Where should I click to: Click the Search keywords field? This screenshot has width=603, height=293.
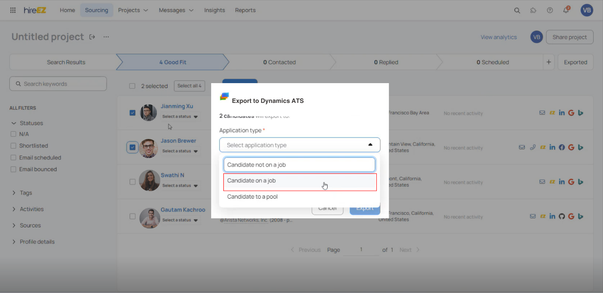(x=58, y=84)
